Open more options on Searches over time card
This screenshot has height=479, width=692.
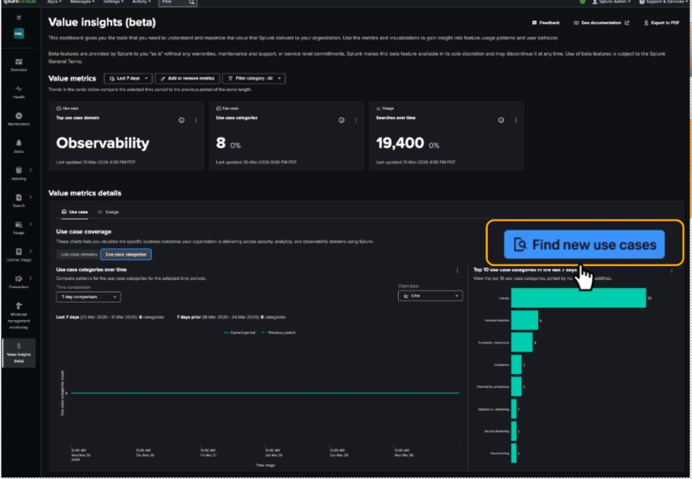(515, 120)
